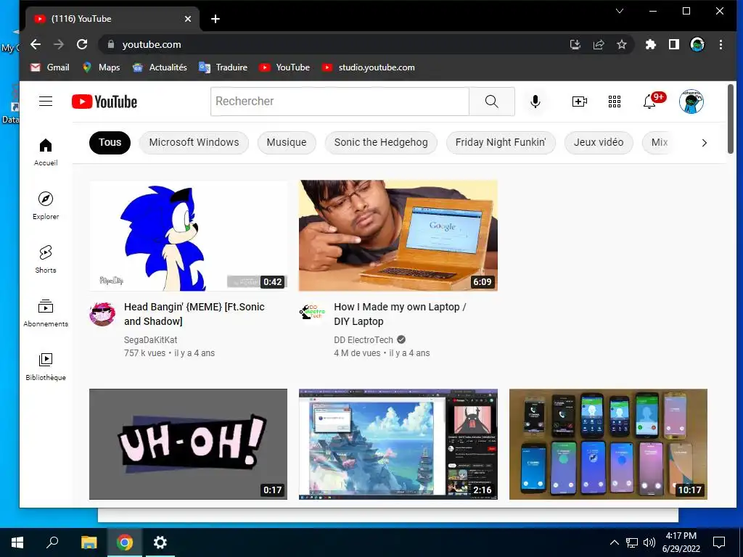Viewport: 743px width, 557px height.
Task: Open Explorer in the sidebar
Action: (x=46, y=205)
